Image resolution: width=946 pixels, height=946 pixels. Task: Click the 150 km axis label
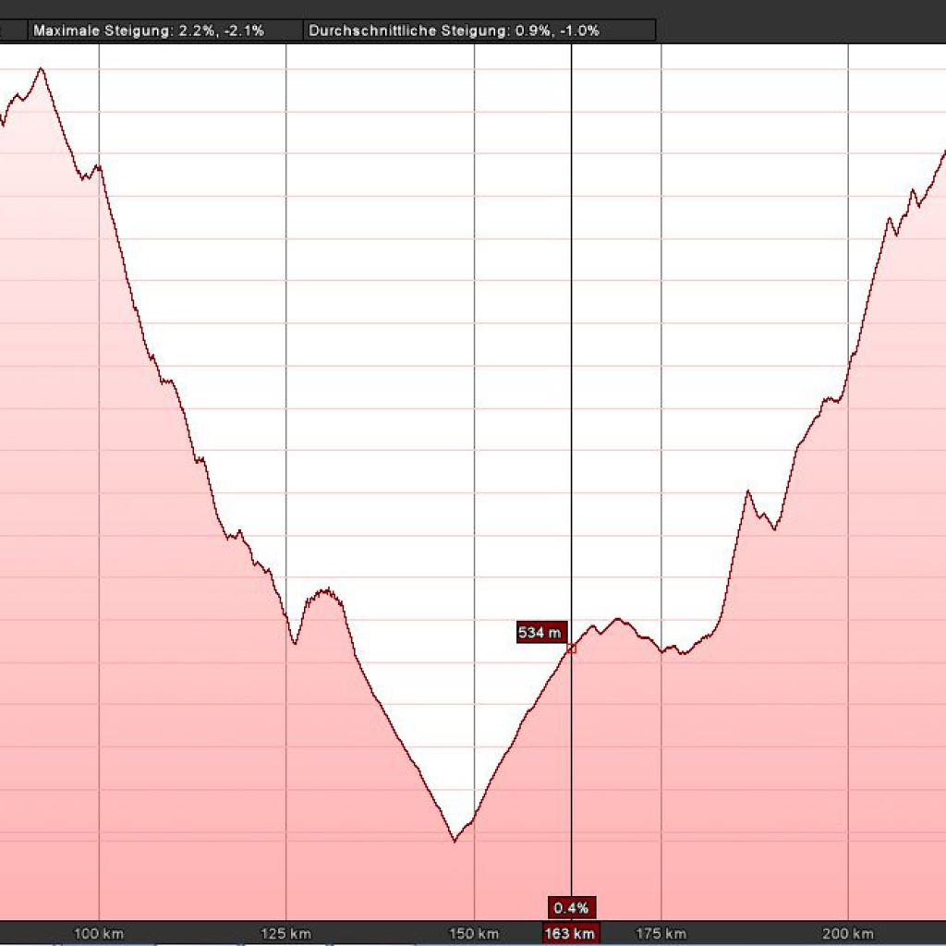tap(474, 933)
